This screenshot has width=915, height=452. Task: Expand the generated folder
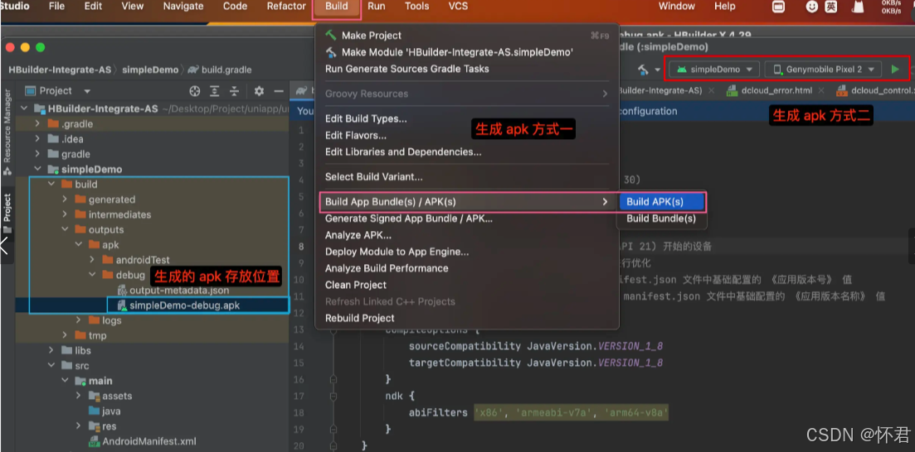(65, 200)
